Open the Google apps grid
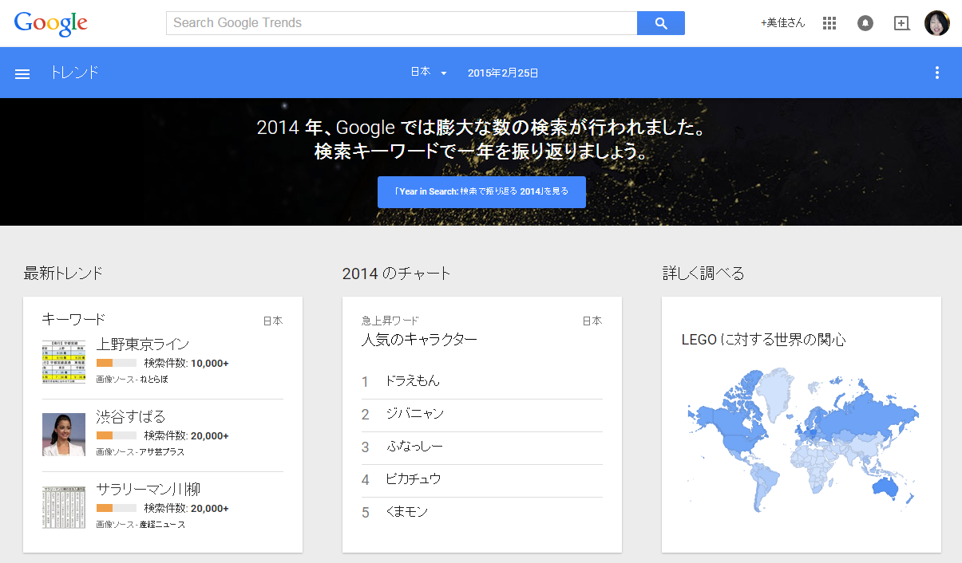Viewport: 962px width, 563px height. tap(829, 23)
